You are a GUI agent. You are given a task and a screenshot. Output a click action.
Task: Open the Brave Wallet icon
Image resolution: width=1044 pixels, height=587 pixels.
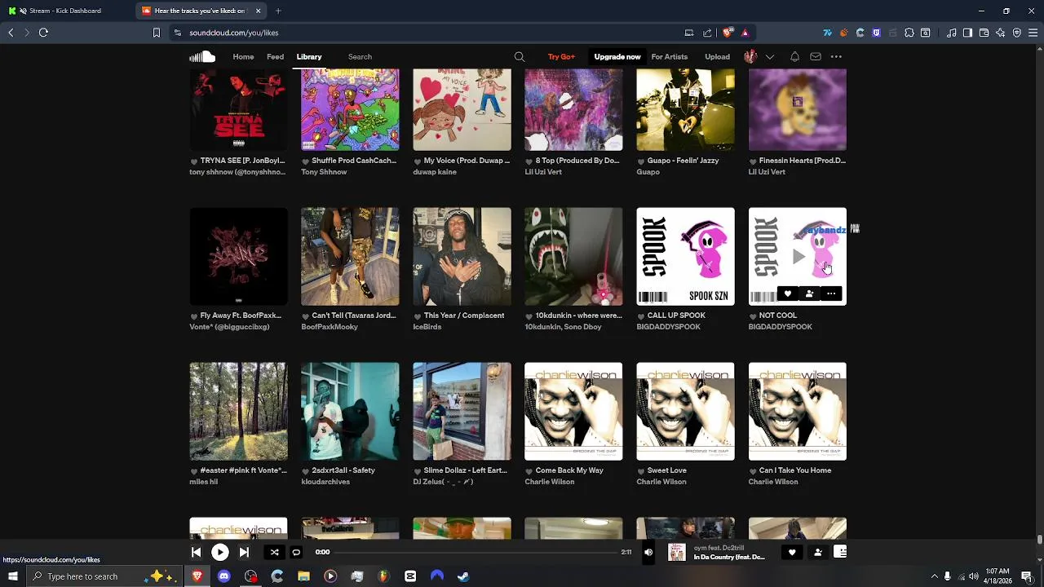click(x=984, y=33)
